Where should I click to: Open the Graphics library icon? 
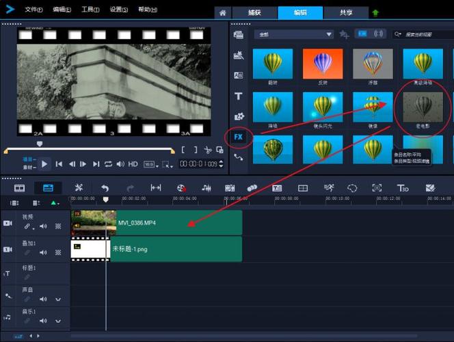coord(239,116)
